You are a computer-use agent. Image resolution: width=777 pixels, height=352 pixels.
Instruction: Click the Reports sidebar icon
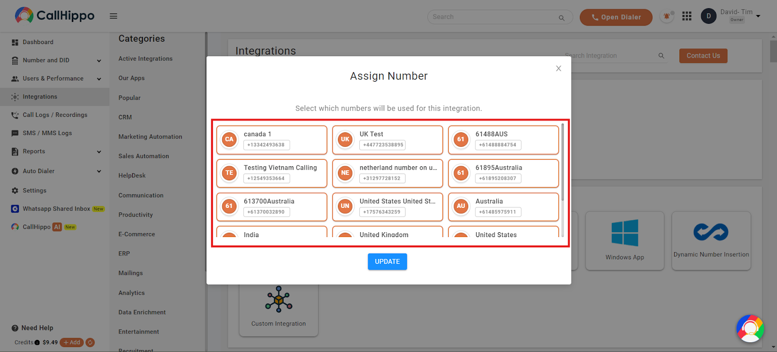pyautogui.click(x=15, y=151)
